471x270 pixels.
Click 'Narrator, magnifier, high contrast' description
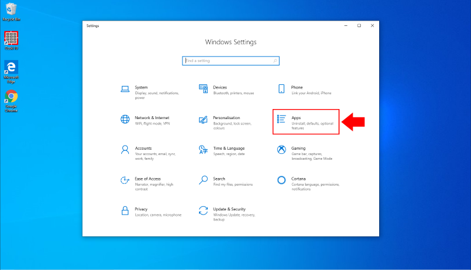coord(154,187)
